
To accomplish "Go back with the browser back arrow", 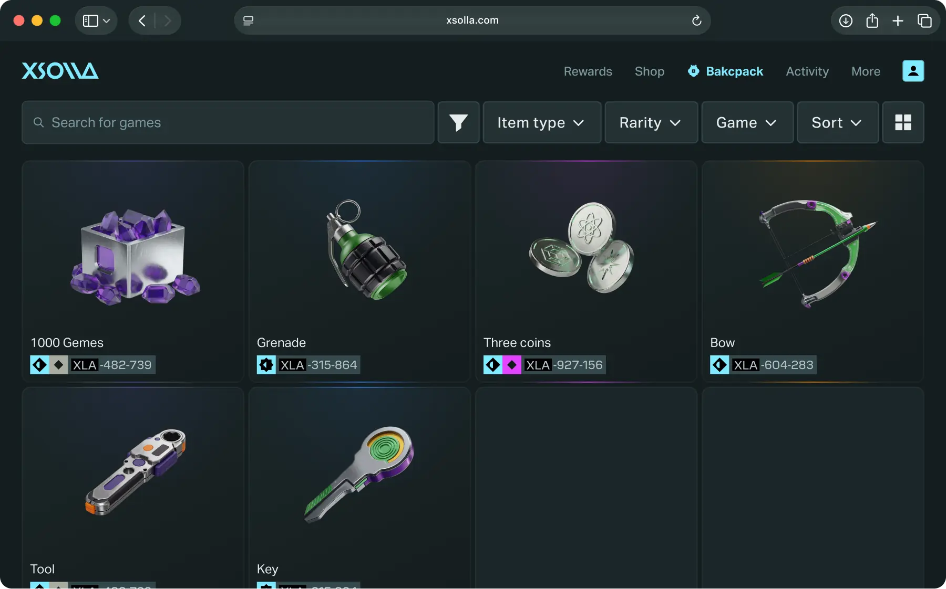I will click(142, 20).
